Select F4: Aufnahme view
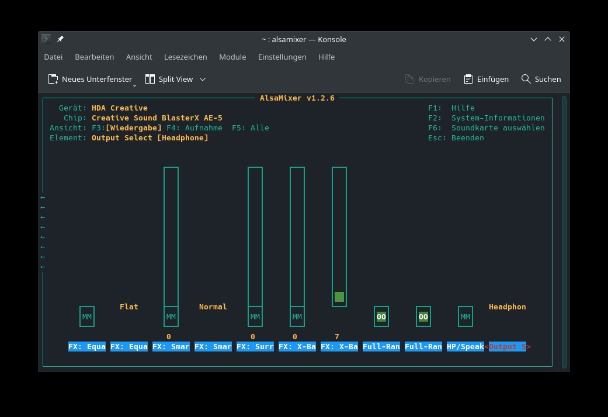Image resolution: width=608 pixels, height=417 pixels. coord(194,127)
